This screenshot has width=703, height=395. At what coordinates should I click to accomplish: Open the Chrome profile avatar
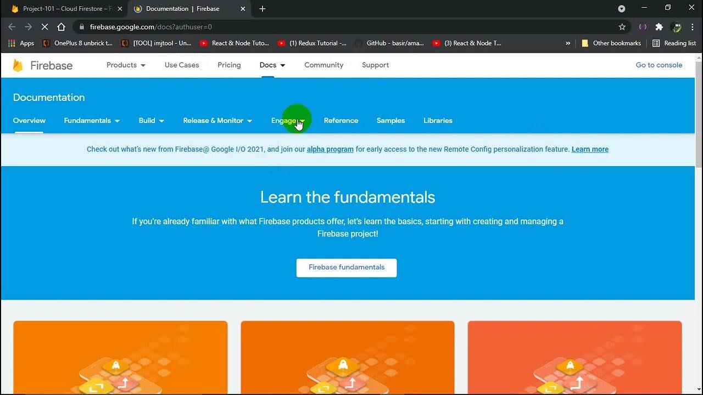tap(677, 27)
